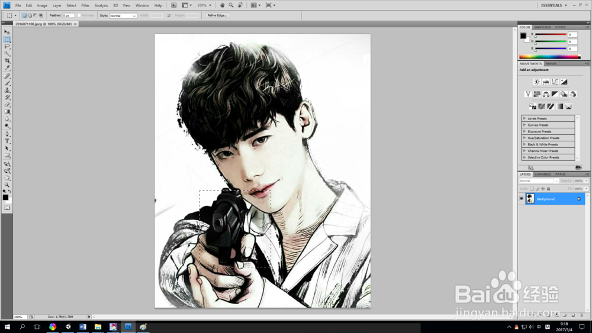The image size is (592, 333).
Task: Switch to the Swatches tab
Action: pyautogui.click(x=542, y=27)
